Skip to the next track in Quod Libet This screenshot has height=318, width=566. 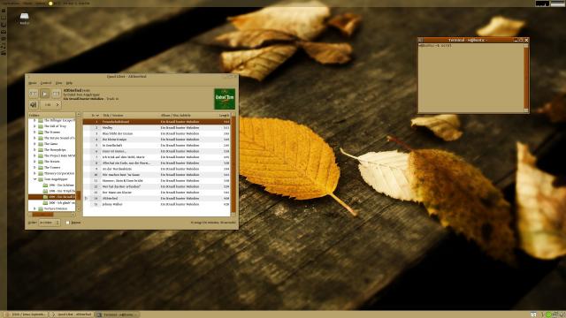[x=56, y=94]
